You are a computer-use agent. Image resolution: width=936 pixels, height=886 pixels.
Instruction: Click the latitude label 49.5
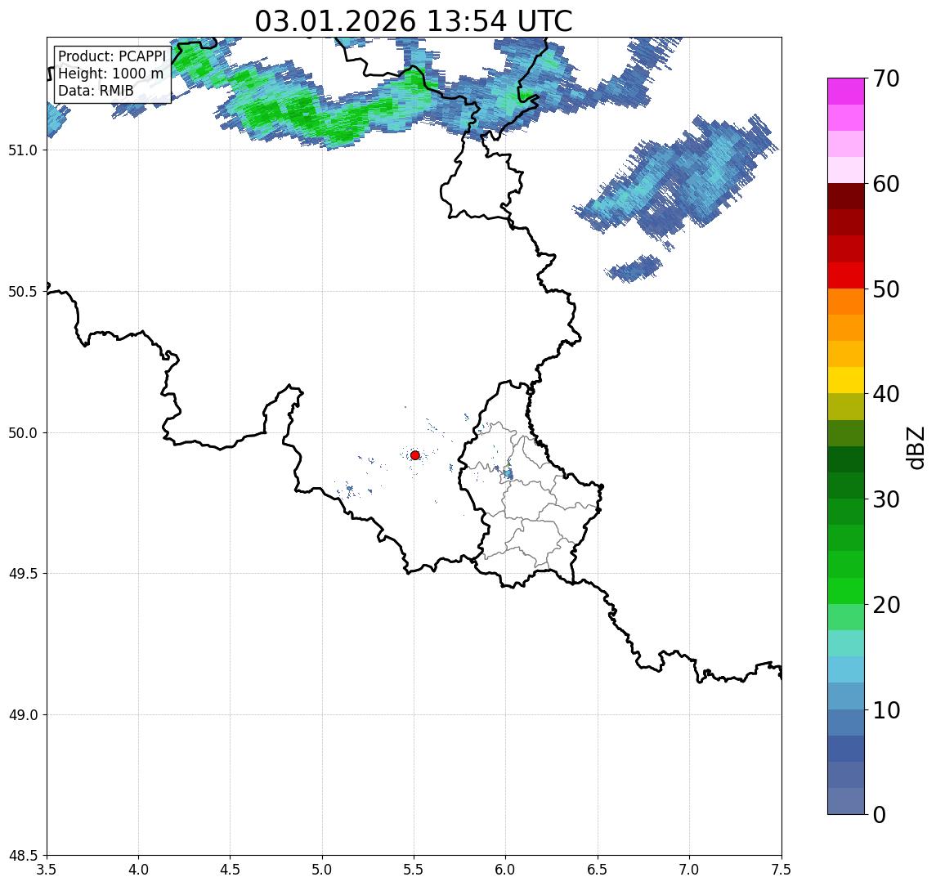pyautogui.click(x=22, y=574)
